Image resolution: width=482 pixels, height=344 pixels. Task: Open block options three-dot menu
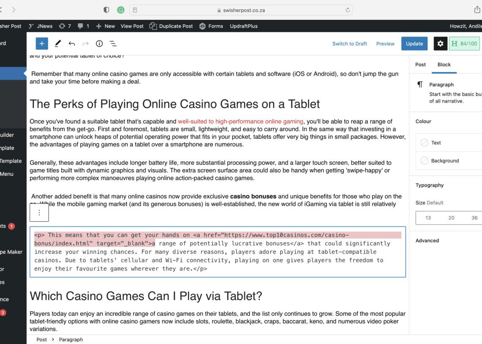39,212
